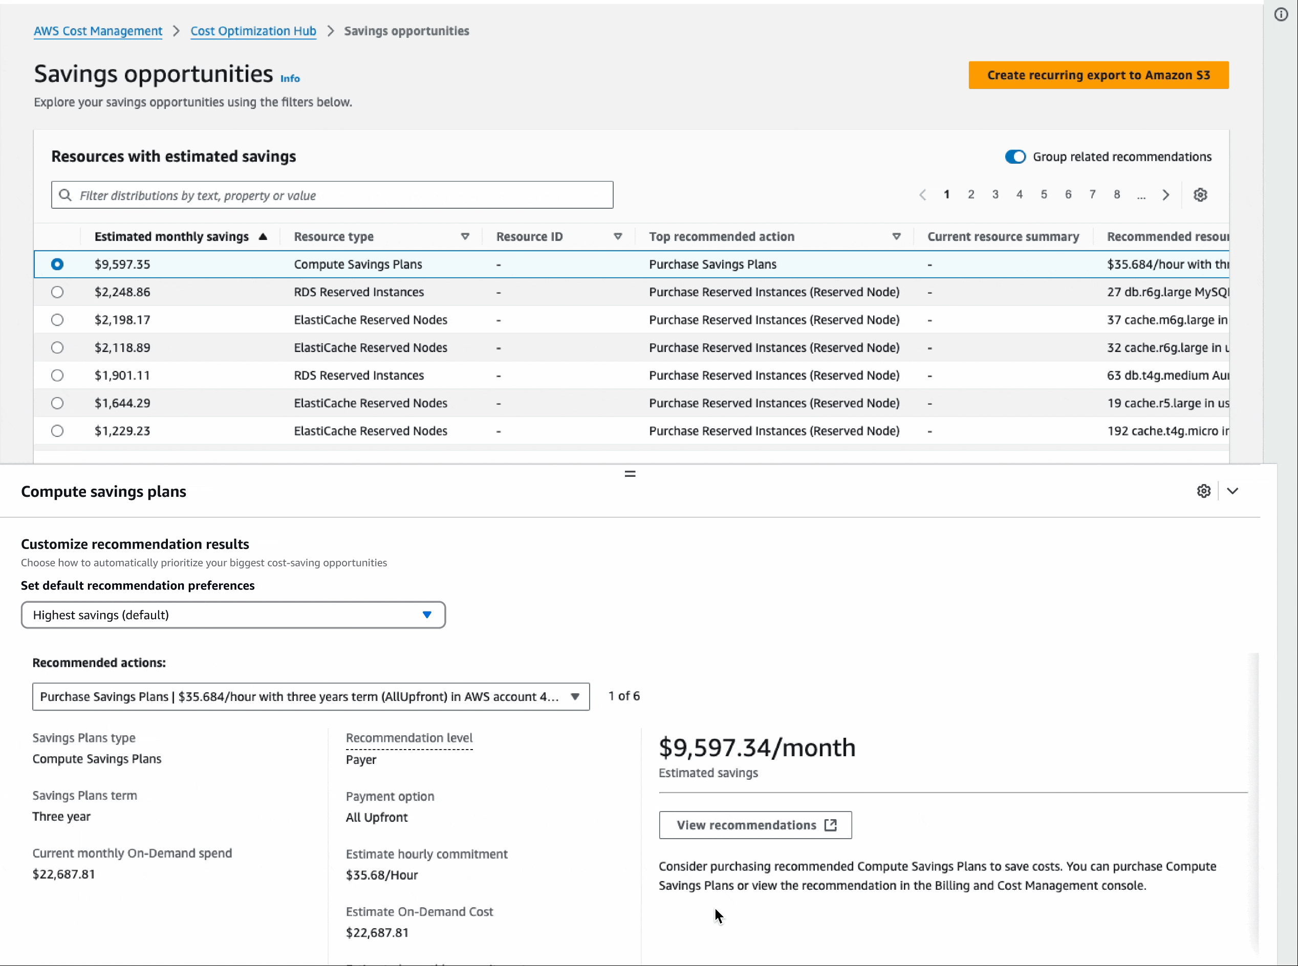Click the Top recommended action column filter triangle
Image resolution: width=1298 pixels, height=966 pixels.
pyautogui.click(x=896, y=237)
